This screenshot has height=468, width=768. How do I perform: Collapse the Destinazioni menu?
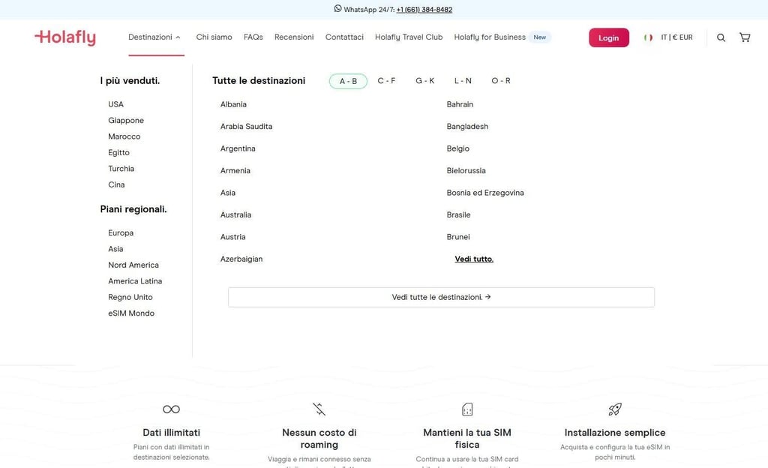[154, 37]
